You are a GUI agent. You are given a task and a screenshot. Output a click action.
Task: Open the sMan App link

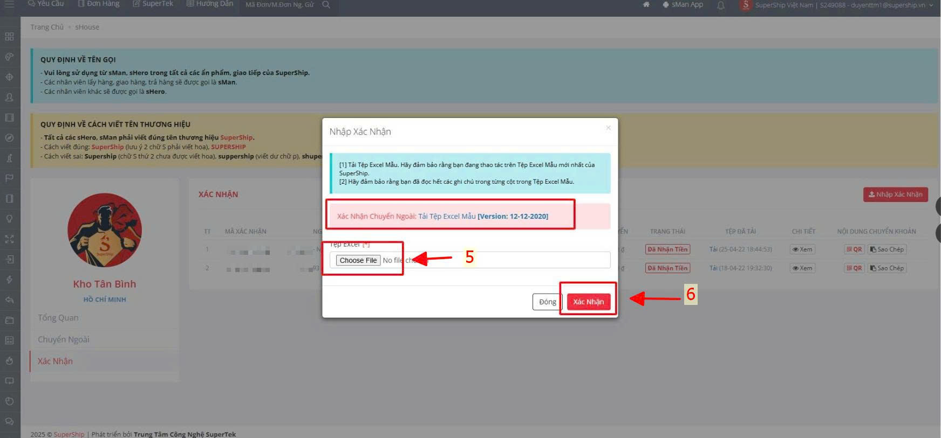point(683,4)
